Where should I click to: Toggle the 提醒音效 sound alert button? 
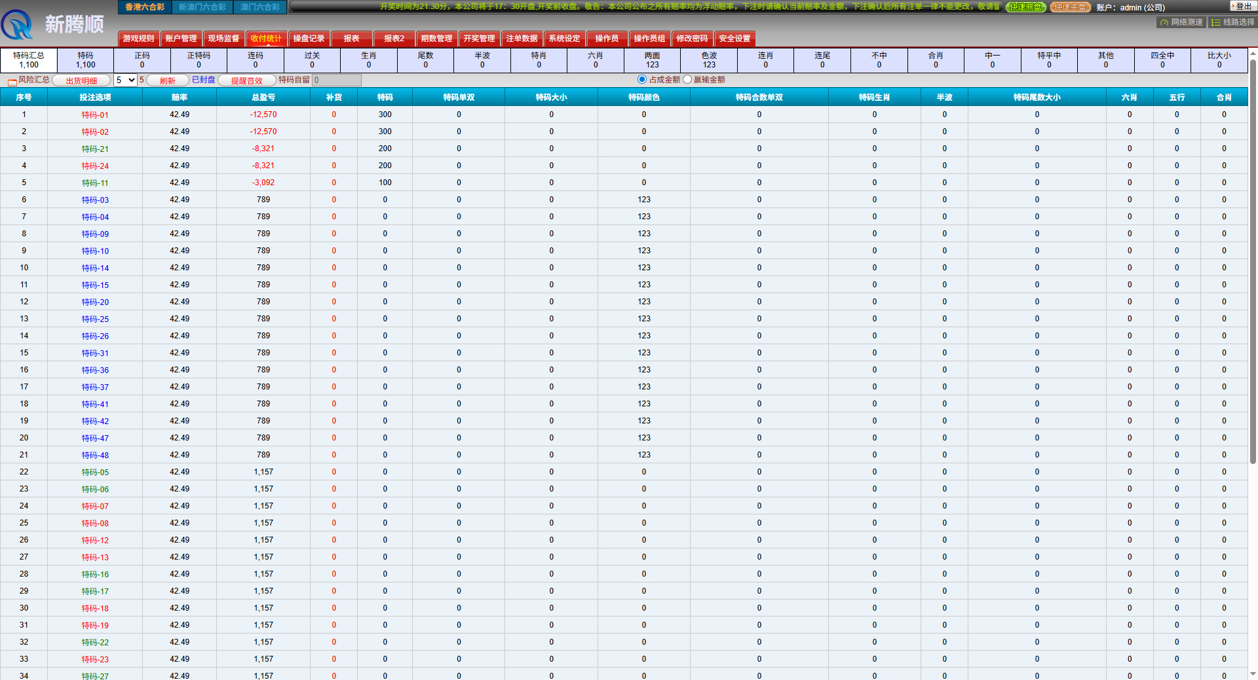click(x=246, y=81)
